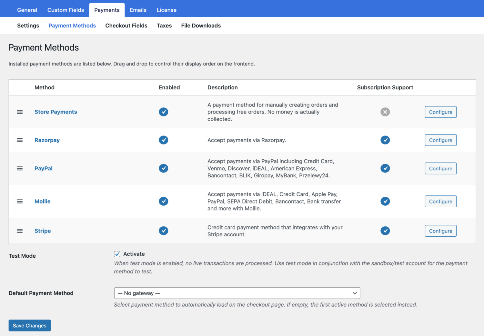This screenshot has height=336, width=484.
Task: Click Store Payments' 'manually creating orders' description
Action: (x=273, y=112)
